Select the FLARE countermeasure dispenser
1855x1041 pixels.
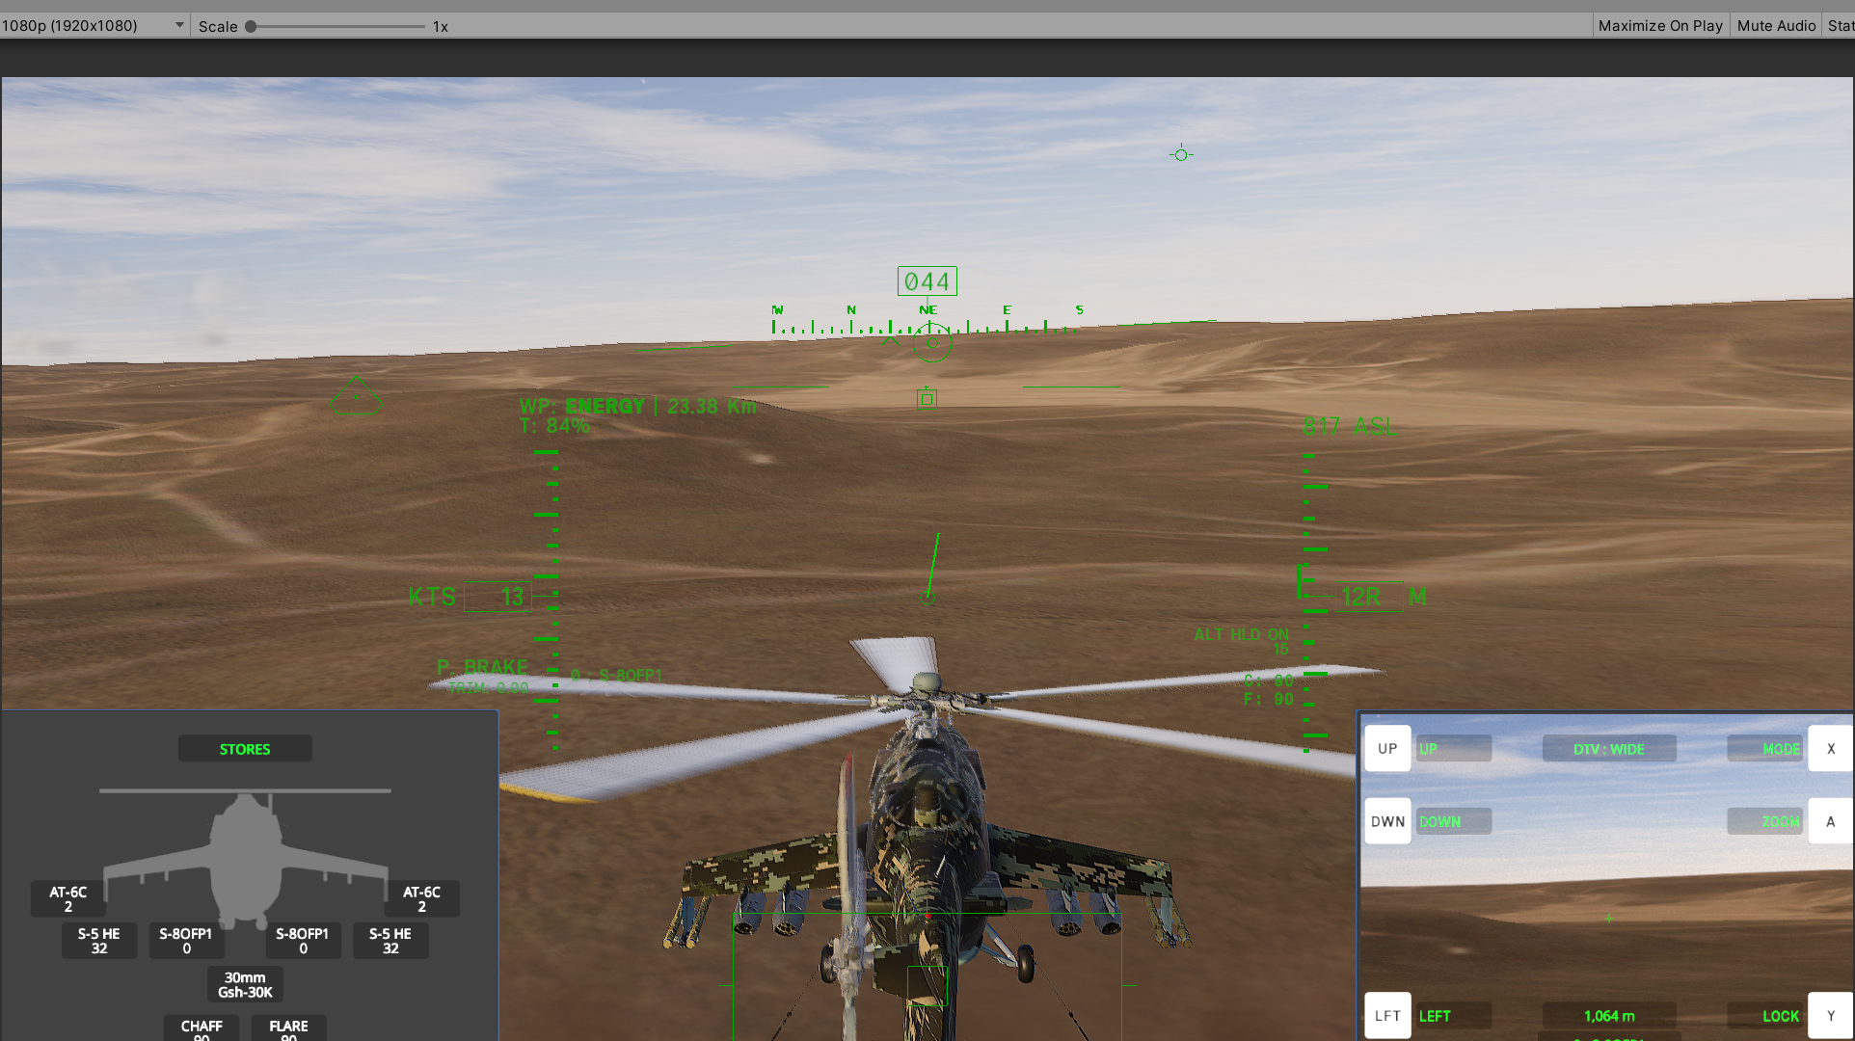click(287, 1027)
